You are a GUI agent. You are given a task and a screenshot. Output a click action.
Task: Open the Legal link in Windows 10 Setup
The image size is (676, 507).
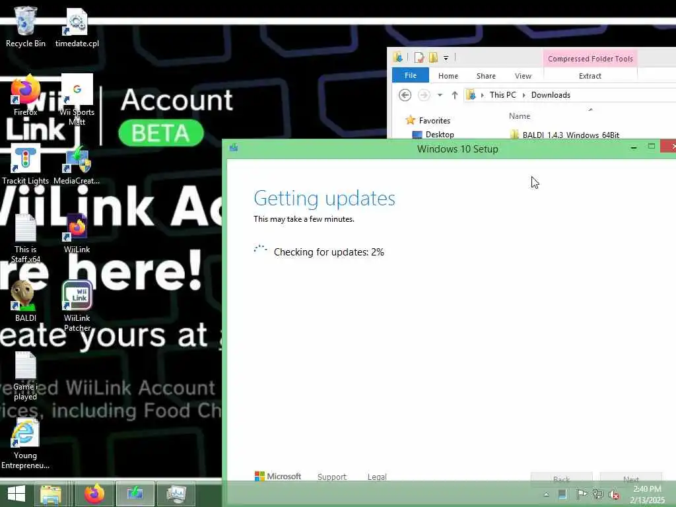coord(377,477)
